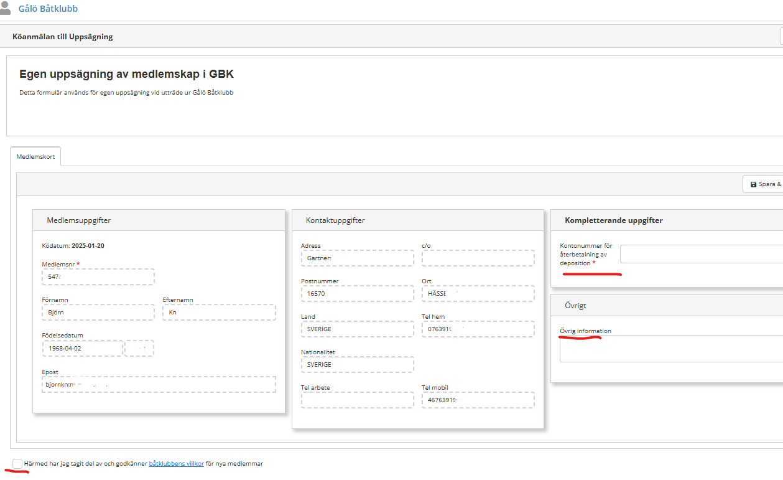Select the empty c/o field
The image size is (783, 480).
[x=478, y=258]
